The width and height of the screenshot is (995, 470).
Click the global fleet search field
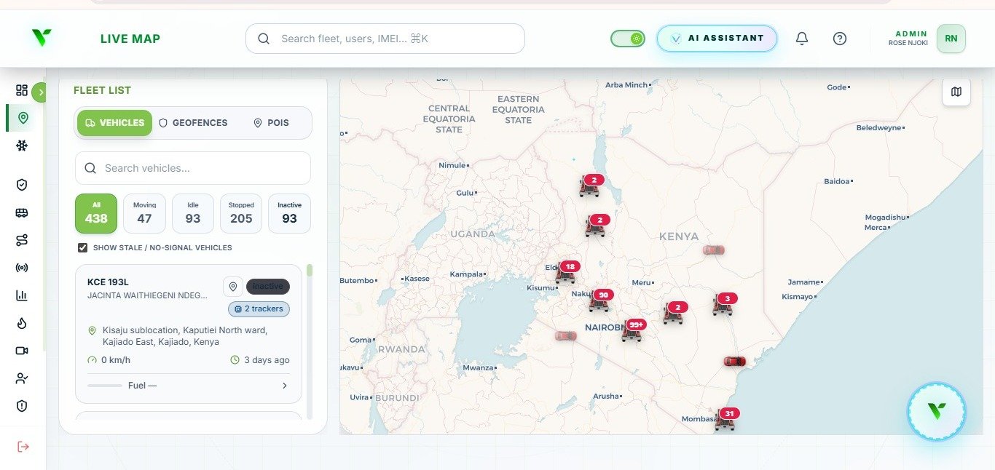point(385,39)
